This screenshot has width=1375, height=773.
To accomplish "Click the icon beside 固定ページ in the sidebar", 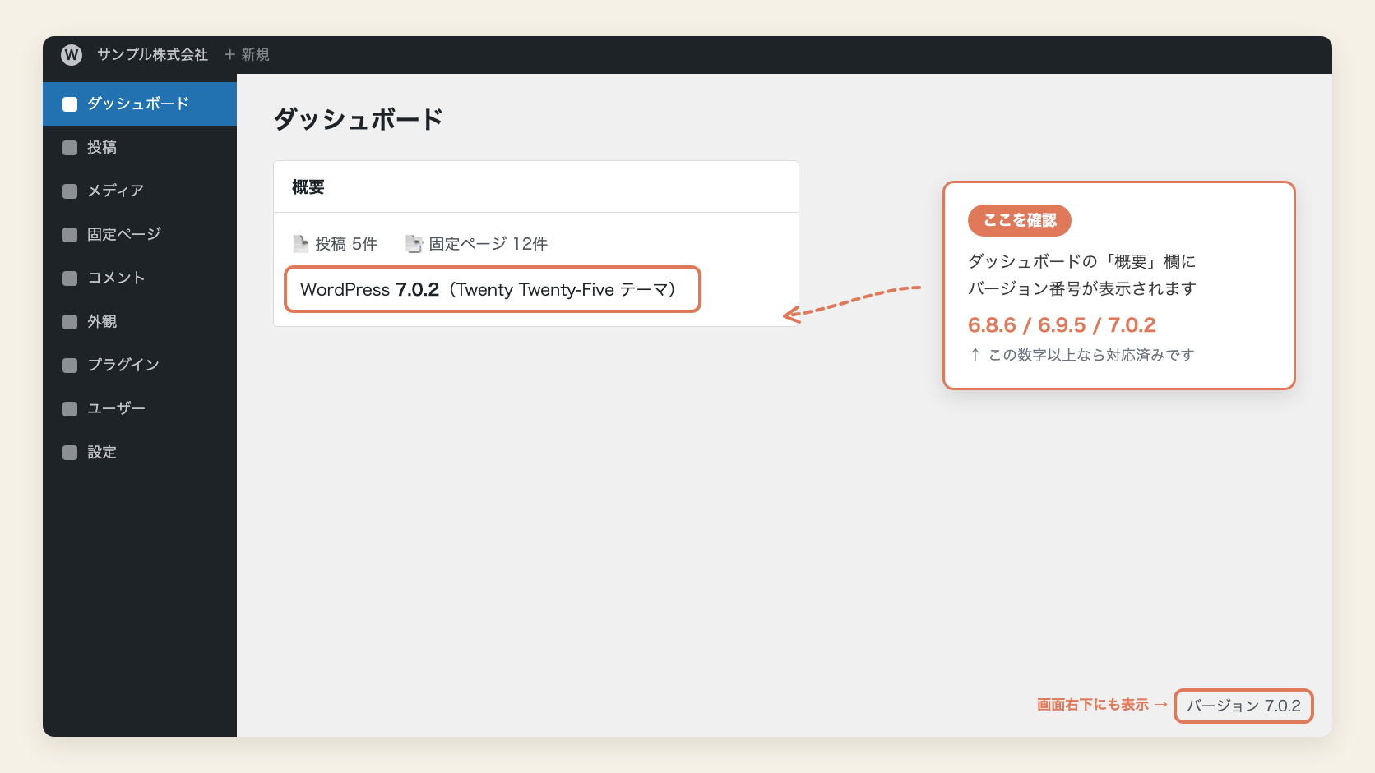I will (x=70, y=235).
